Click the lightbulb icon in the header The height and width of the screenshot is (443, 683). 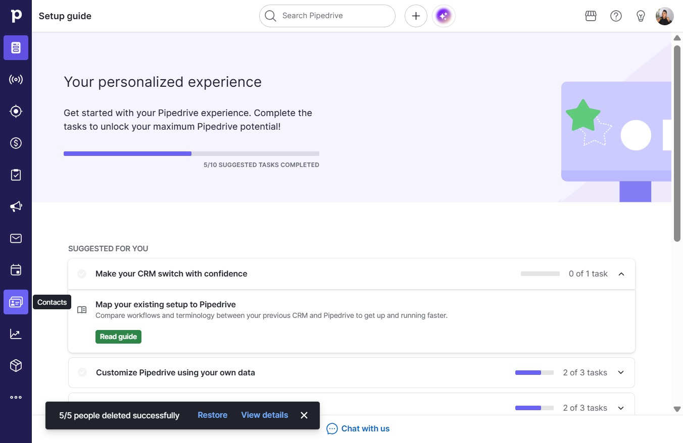pyautogui.click(x=641, y=16)
